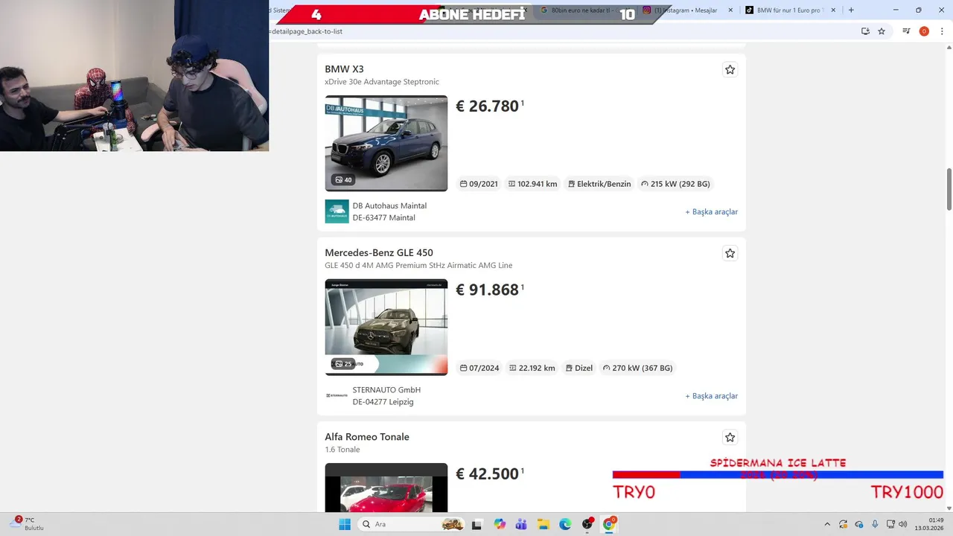Expand Başka araçlar for STERNAUTO GmbH
The width and height of the screenshot is (953, 536).
click(711, 395)
